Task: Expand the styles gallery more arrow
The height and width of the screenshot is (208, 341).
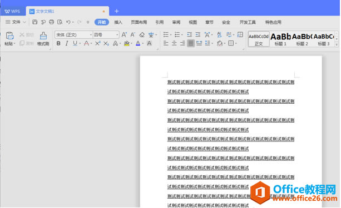Action: click(337, 44)
